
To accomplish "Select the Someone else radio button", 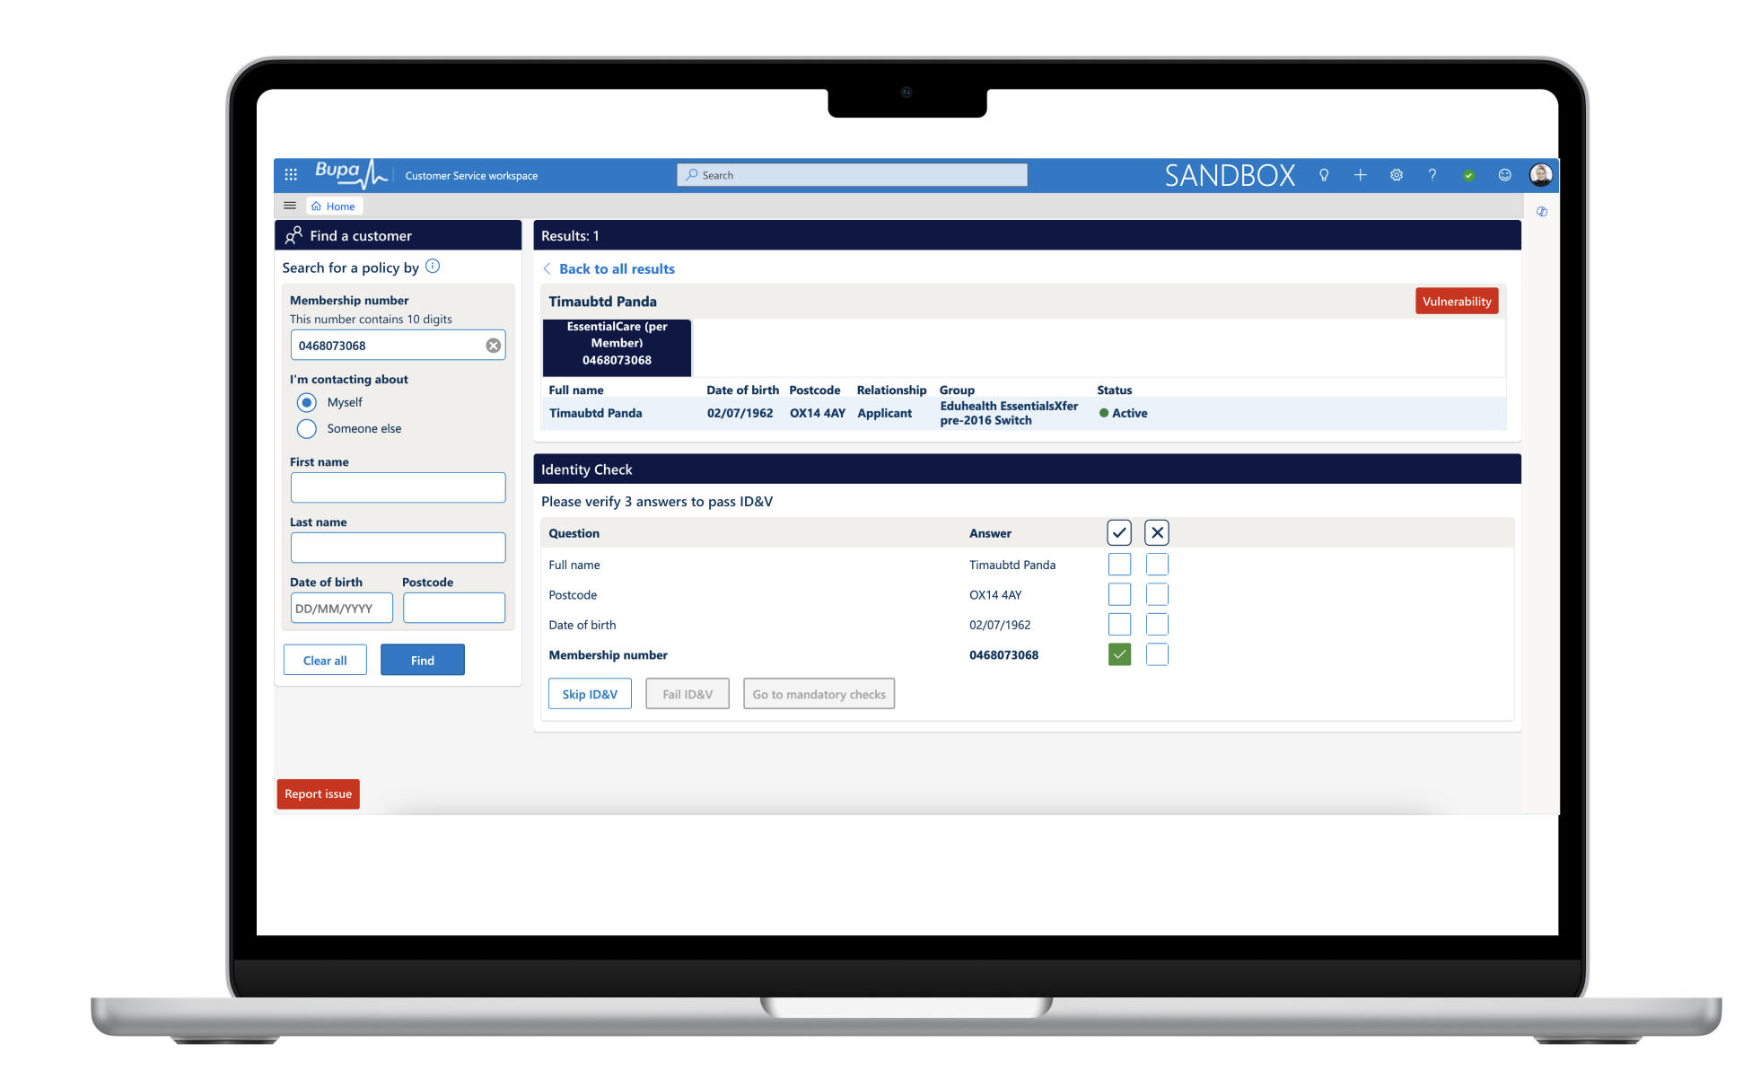I will coord(307,429).
